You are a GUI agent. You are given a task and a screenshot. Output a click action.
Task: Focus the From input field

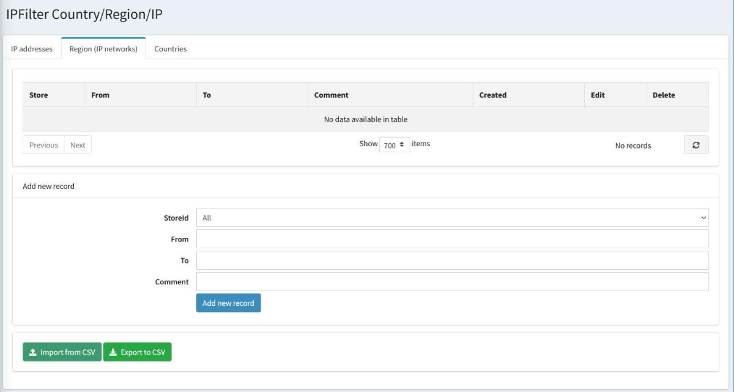click(x=452, y=239)
